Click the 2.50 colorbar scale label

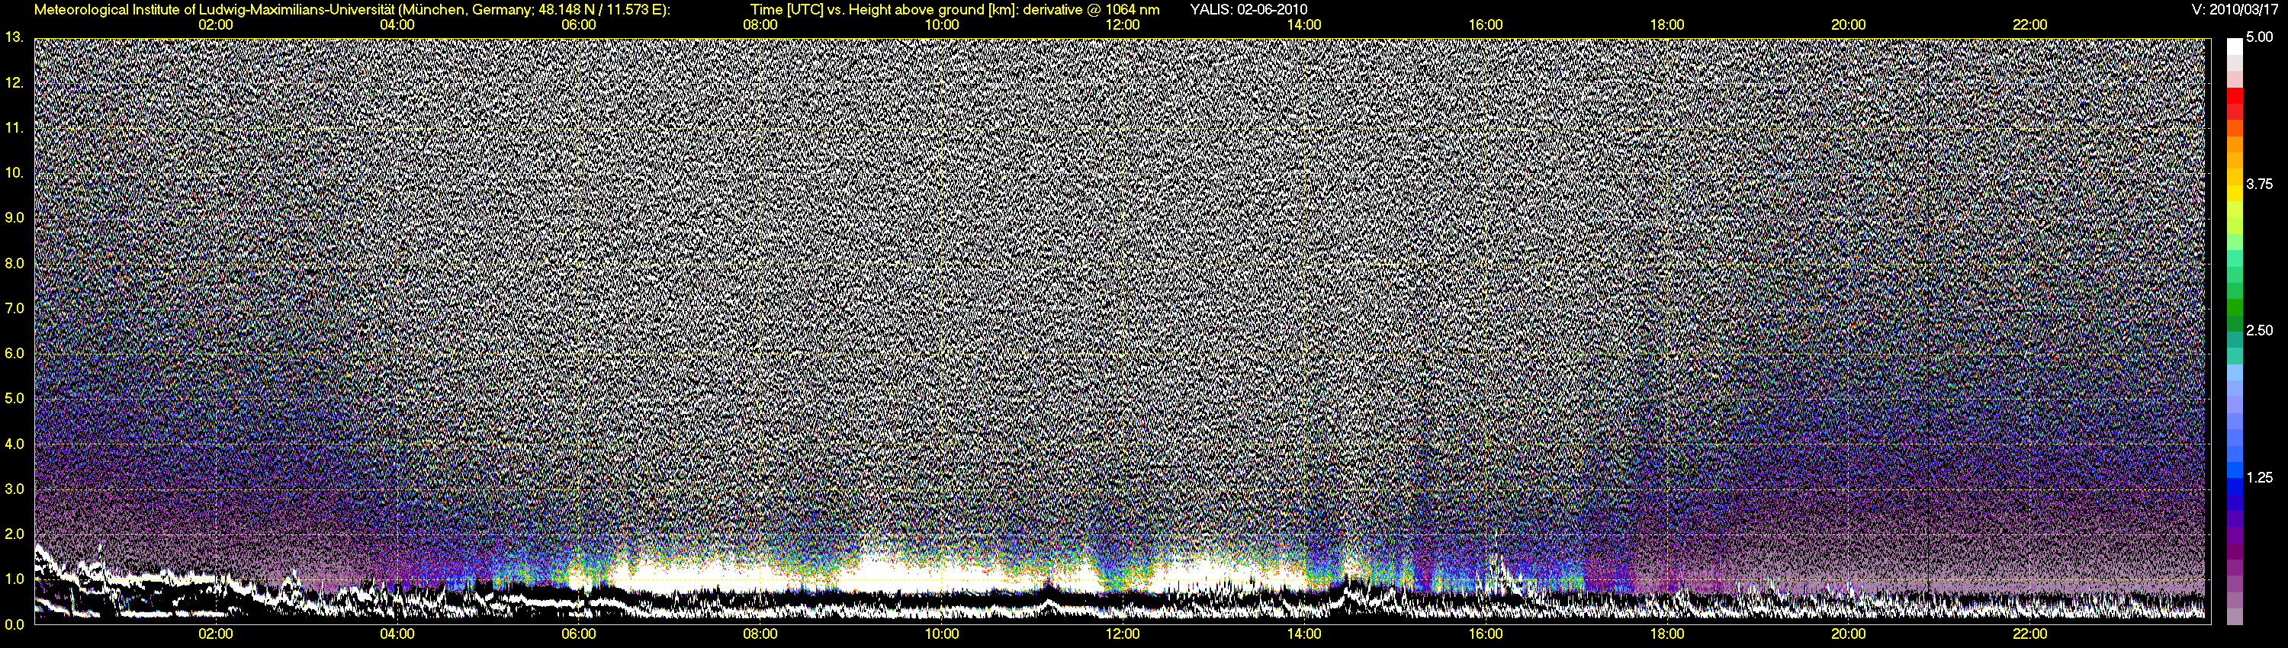[2259, 331]
